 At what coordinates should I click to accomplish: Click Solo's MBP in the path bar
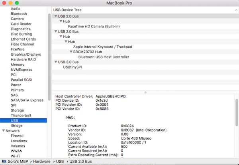[x=18, y=161]
